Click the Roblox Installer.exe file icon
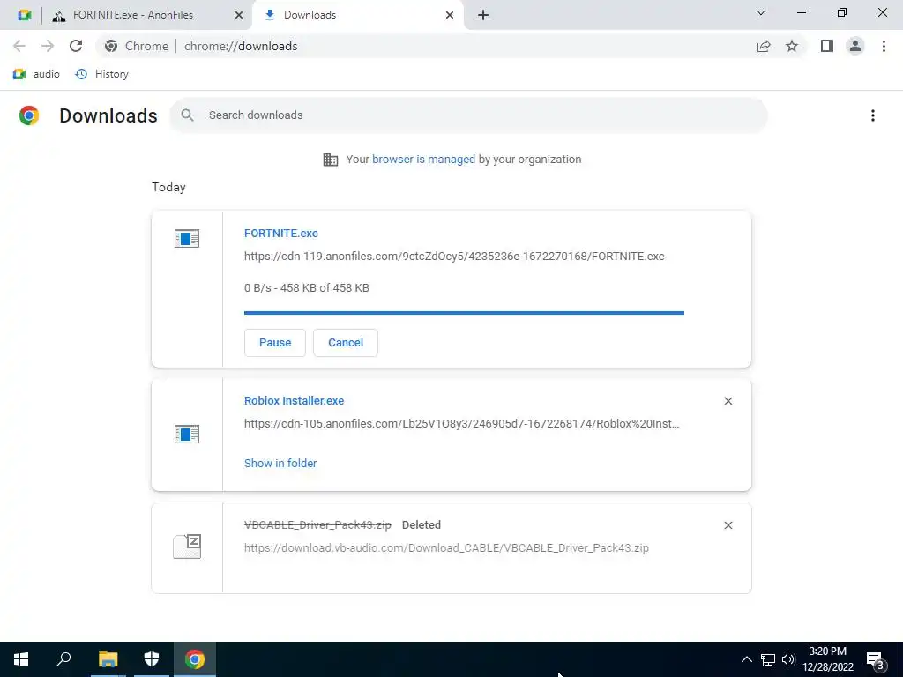 pyautogui.click(x=187, y=434)
